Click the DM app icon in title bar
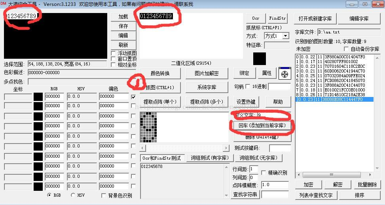This screenshot has height=205, width=385. (4, 4)
